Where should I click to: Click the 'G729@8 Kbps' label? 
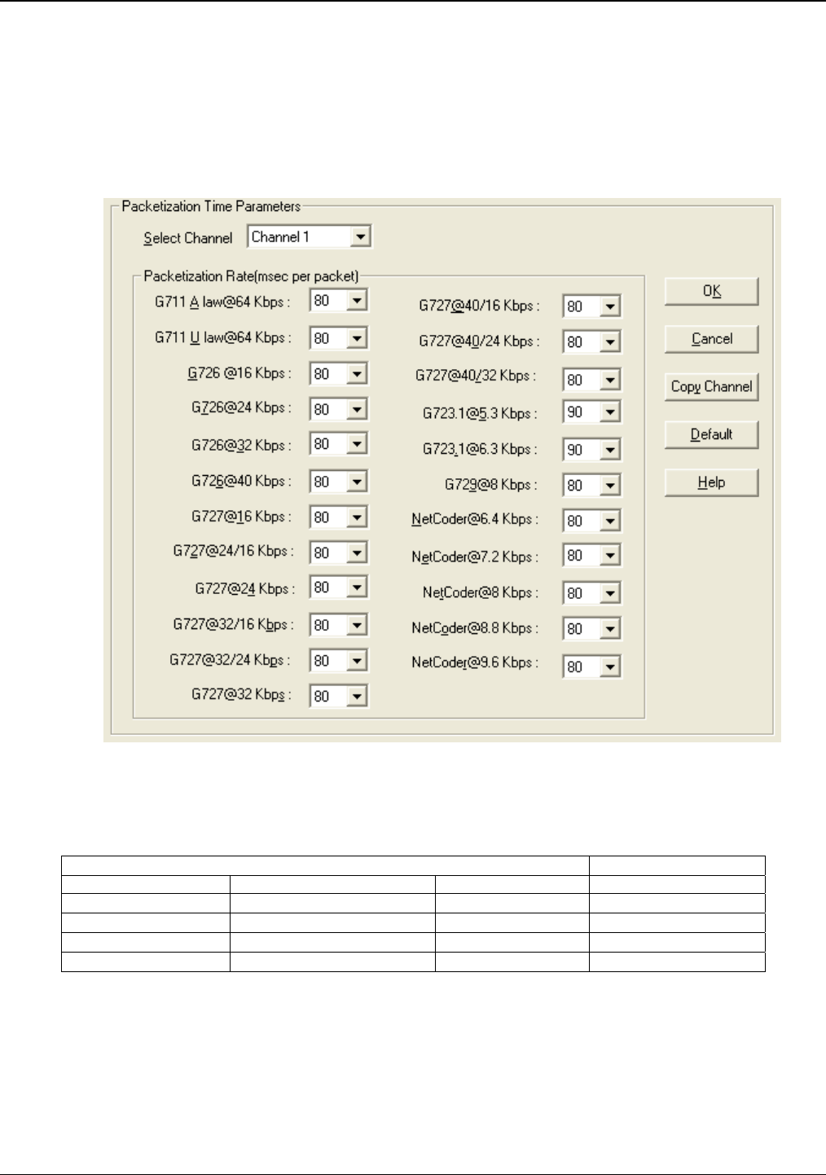[x=491, y=485]
